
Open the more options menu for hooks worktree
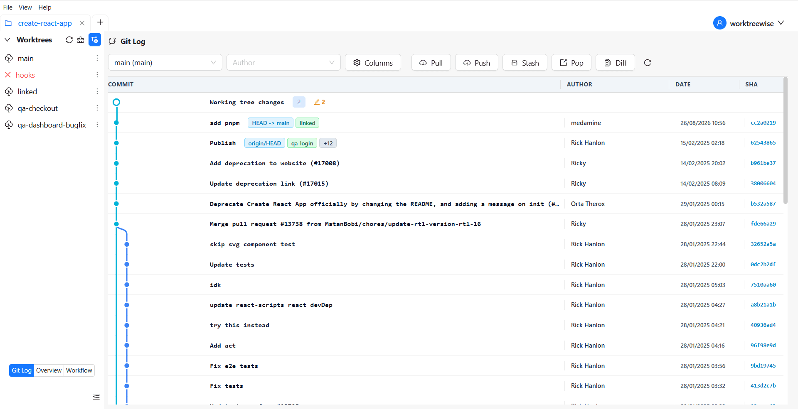point(97,75)
